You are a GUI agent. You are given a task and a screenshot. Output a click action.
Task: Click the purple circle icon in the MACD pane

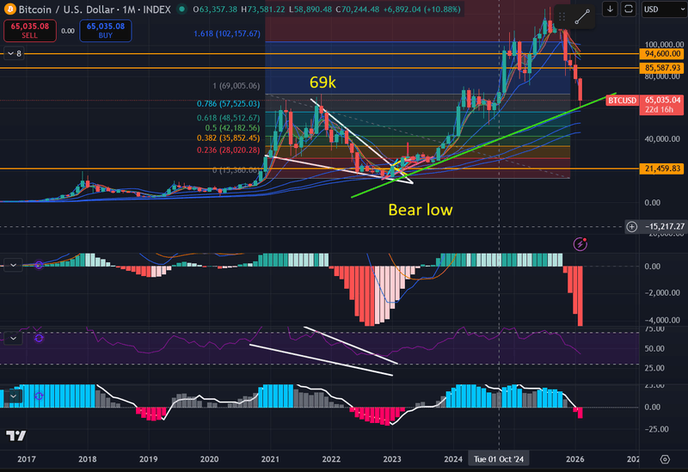39,265
